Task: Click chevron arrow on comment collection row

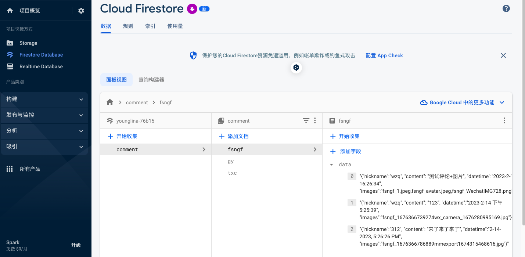Action: (204, 149)
